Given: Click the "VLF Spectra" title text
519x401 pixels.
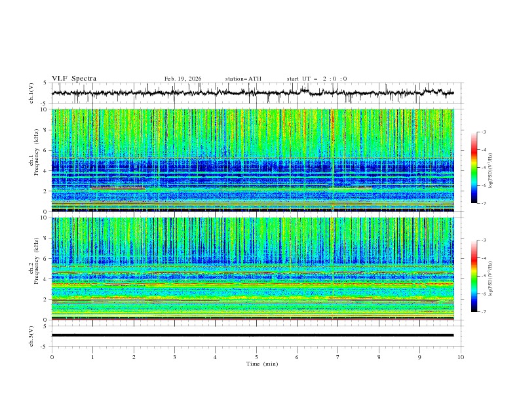Looking at the screenshot, I should pyautogui.click(x=74, y=79).
